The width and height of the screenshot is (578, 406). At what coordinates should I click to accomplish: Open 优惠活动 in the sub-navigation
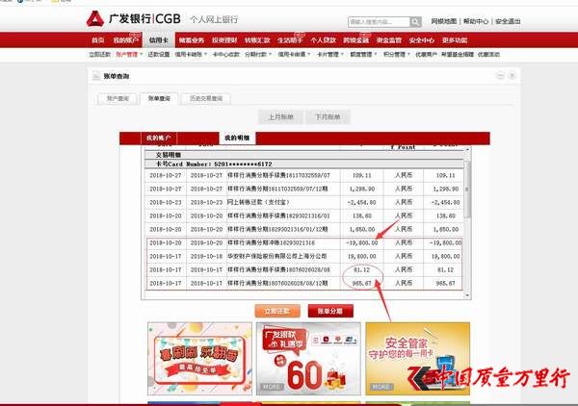click(x=488, y=55)
